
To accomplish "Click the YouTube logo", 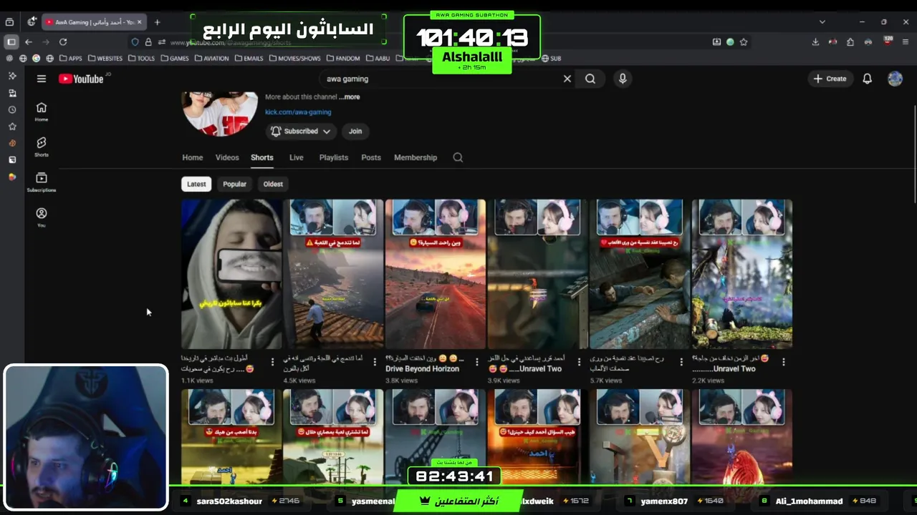I will pos(81,79).
